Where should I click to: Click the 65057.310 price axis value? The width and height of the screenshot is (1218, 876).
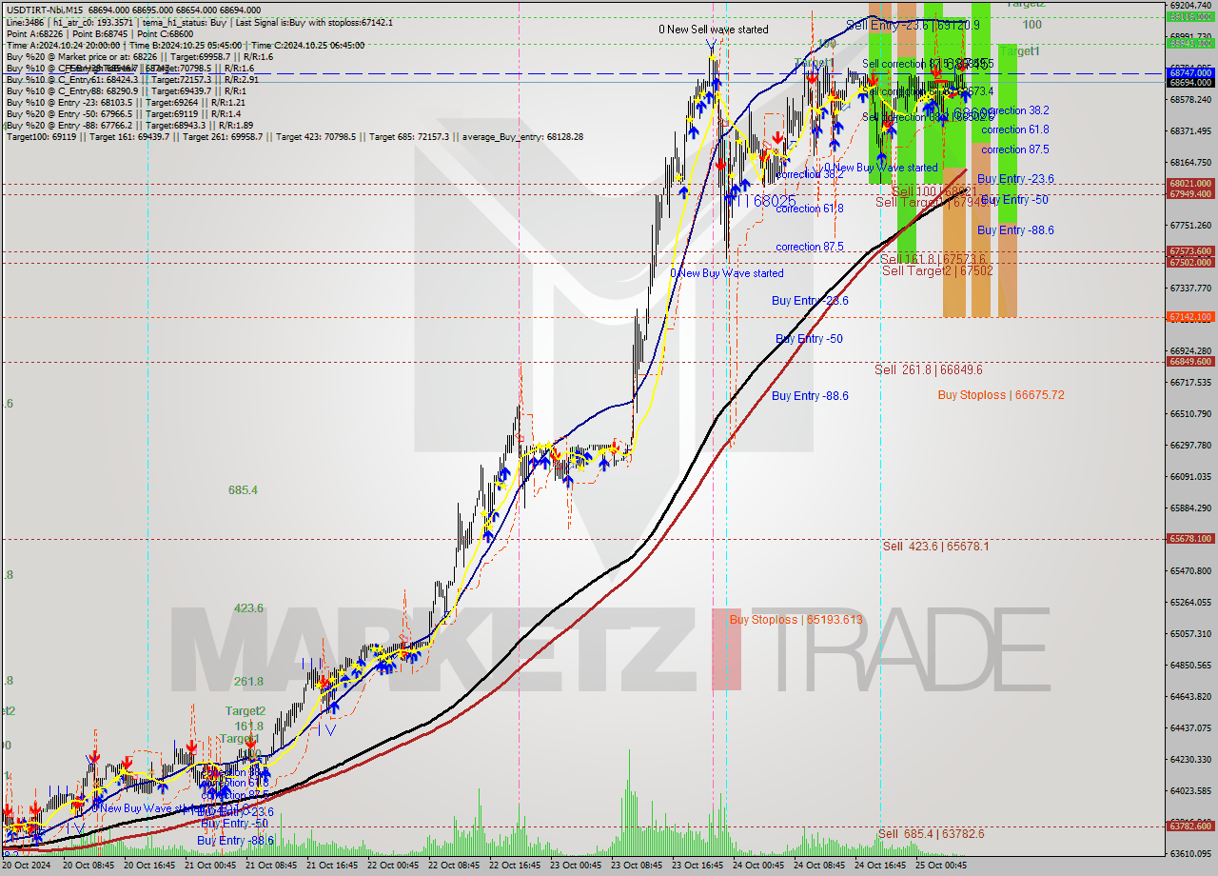coord(1190,634)
